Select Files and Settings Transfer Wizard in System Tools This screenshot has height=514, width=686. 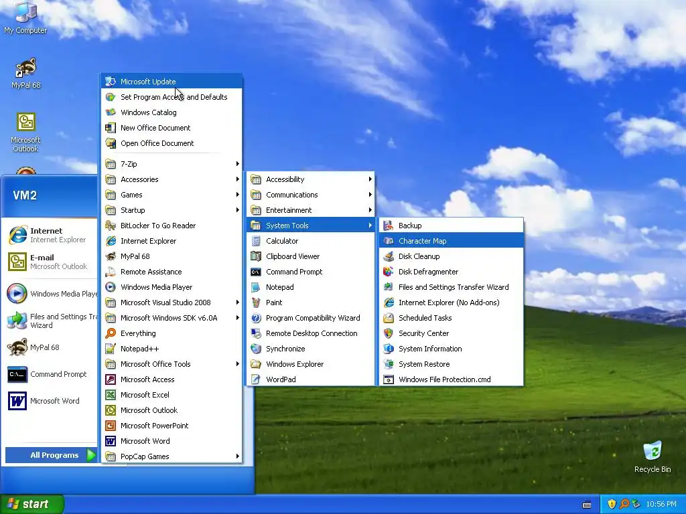click(x=451, y=287)
